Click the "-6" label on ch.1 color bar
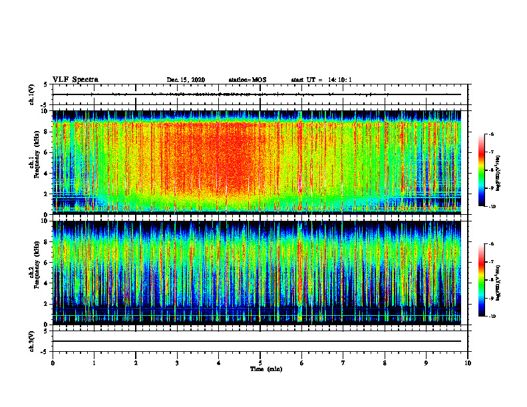Image resolution: width=527 pixels, height=407 pixels. [491, 134]
